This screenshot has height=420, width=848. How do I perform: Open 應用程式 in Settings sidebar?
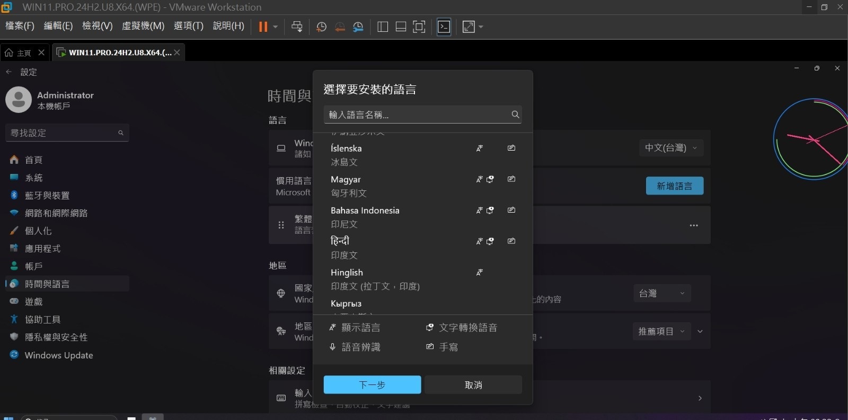(42, 248)
